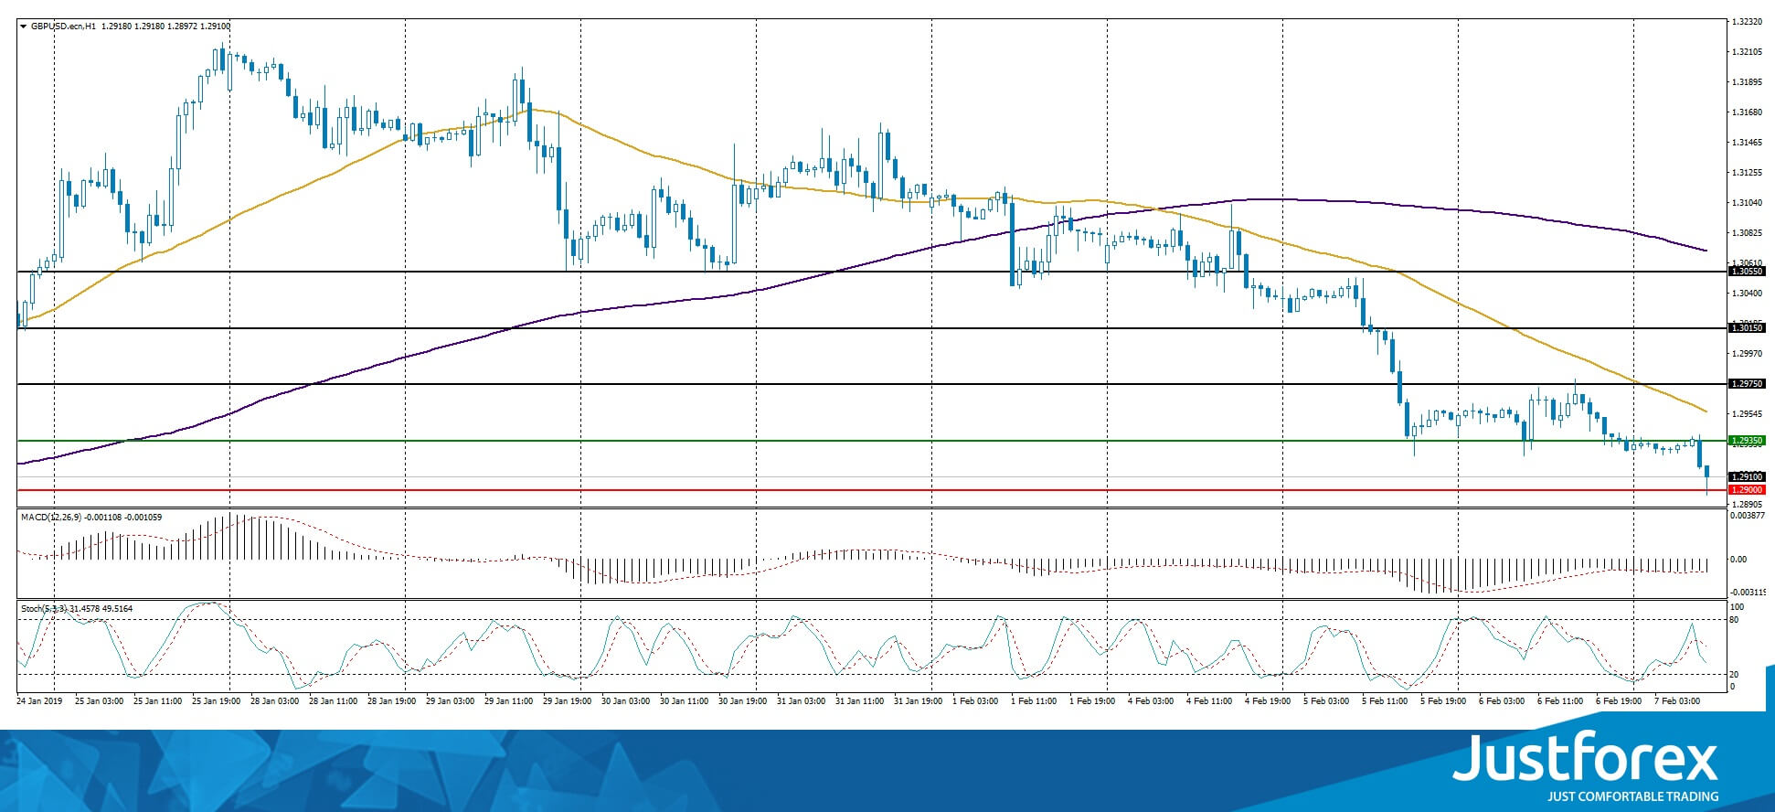The image size is (1775, 812).
Task: Select the 1.30550 horizontal level price tag
Action: click(x=1747, y=272)
